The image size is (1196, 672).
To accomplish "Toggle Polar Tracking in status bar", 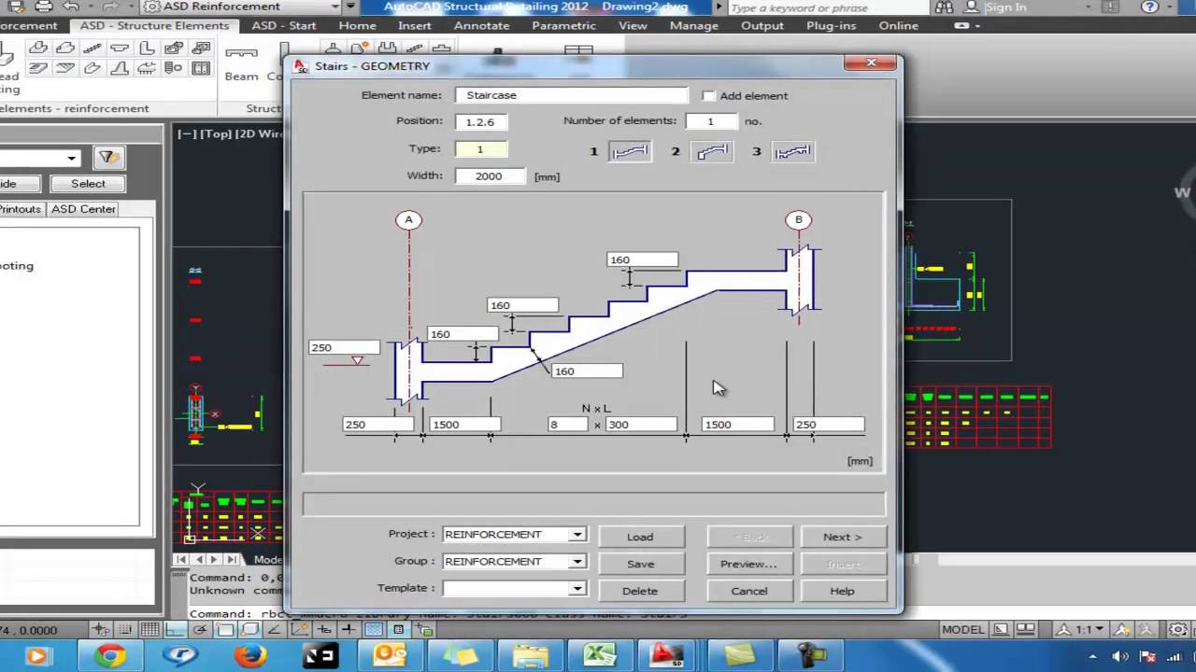I will [x=200, y=630].
